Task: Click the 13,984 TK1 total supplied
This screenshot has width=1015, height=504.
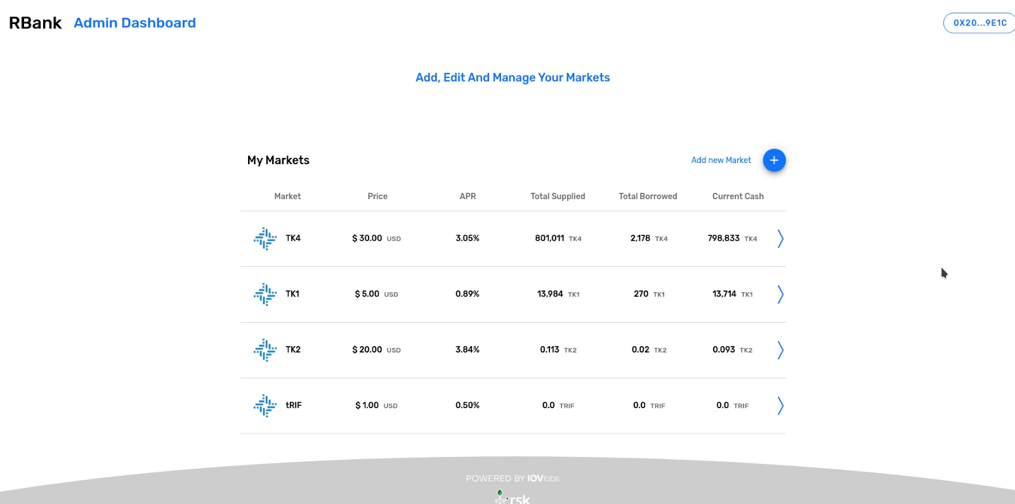Action: (x=558, y=294)
